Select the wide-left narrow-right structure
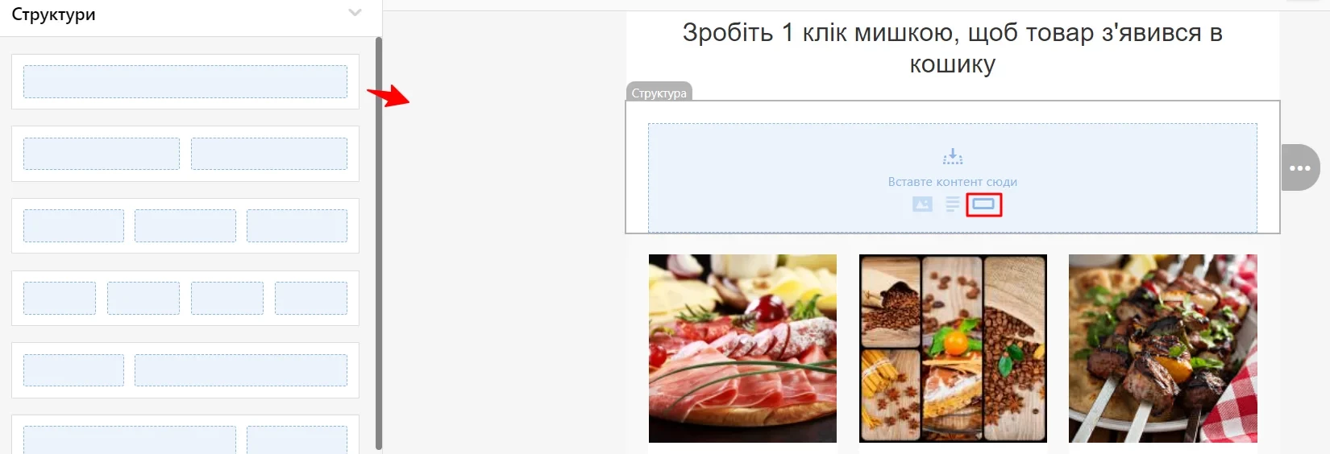1330x454 pixels. (x=185, y=435)
